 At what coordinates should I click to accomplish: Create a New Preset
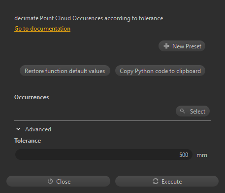point(182,46)
